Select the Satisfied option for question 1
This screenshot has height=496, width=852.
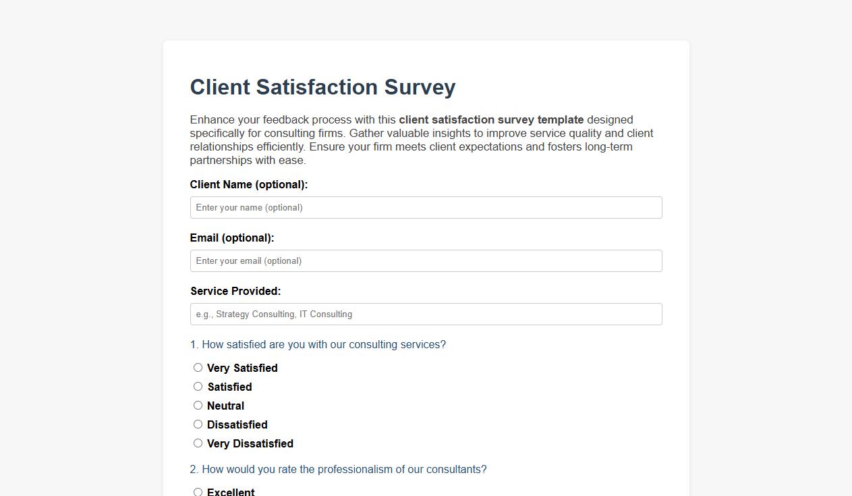coord(198,386)
